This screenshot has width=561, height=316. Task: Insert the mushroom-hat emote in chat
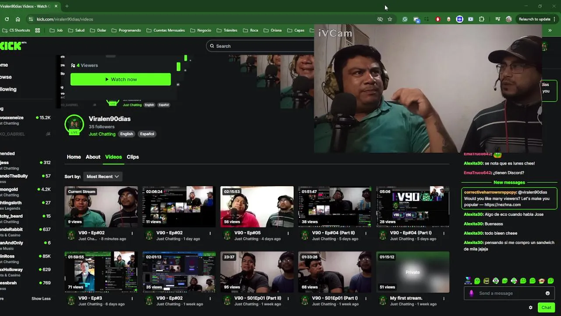coord(542,281)
